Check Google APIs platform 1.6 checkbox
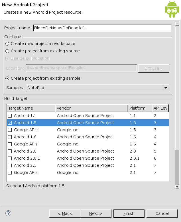 [x=10, y=144]
